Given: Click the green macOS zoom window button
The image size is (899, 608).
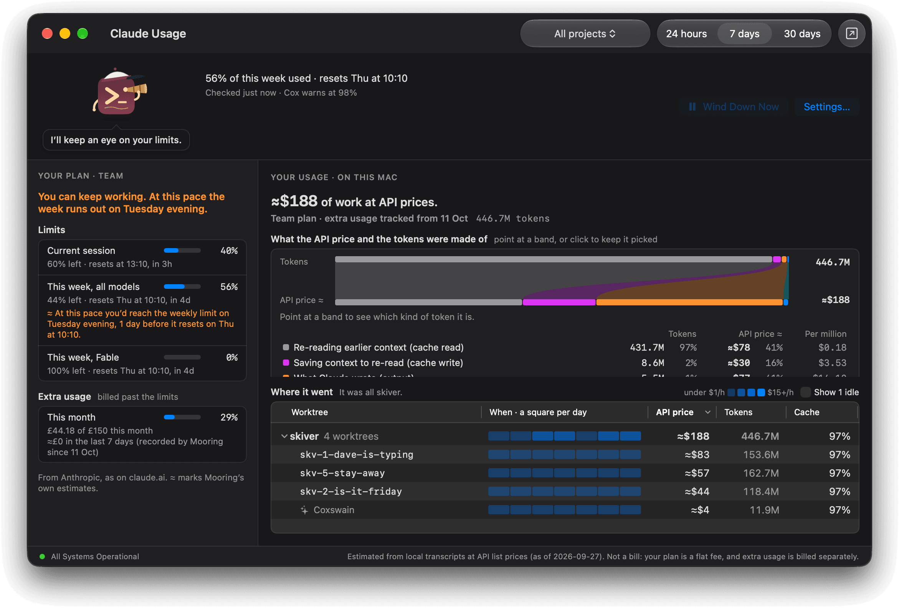Looking at the screenshot, I should (83, 34).
